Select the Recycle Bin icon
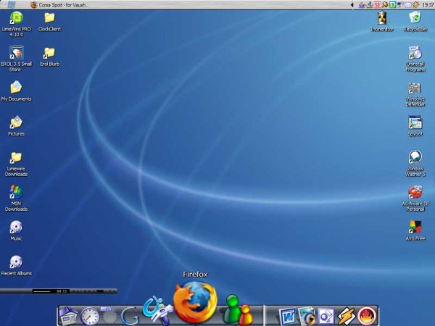The width and height of the screenshot is (435, 326). coord(415,17)
